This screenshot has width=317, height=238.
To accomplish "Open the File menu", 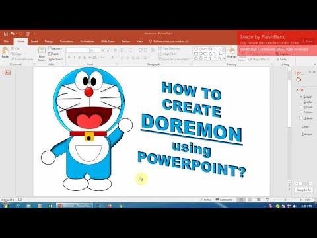I will (x=6, y=41).
